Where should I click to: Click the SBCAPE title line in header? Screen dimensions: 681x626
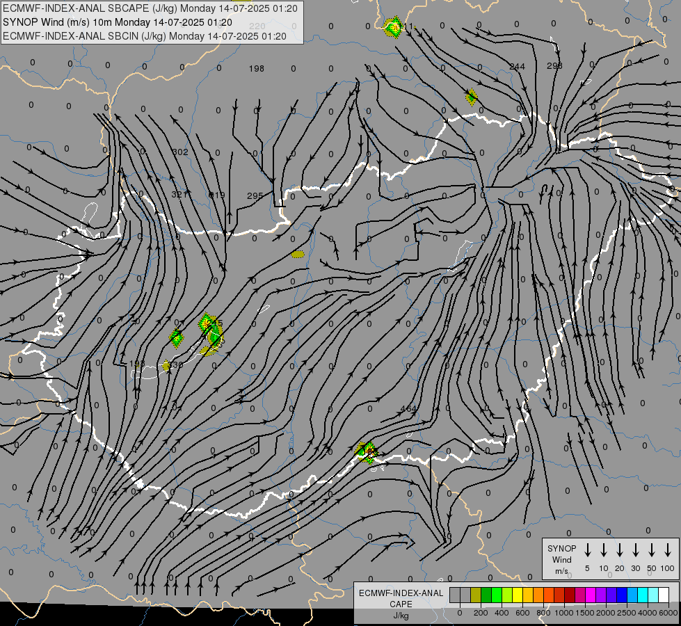coord(150,8)
